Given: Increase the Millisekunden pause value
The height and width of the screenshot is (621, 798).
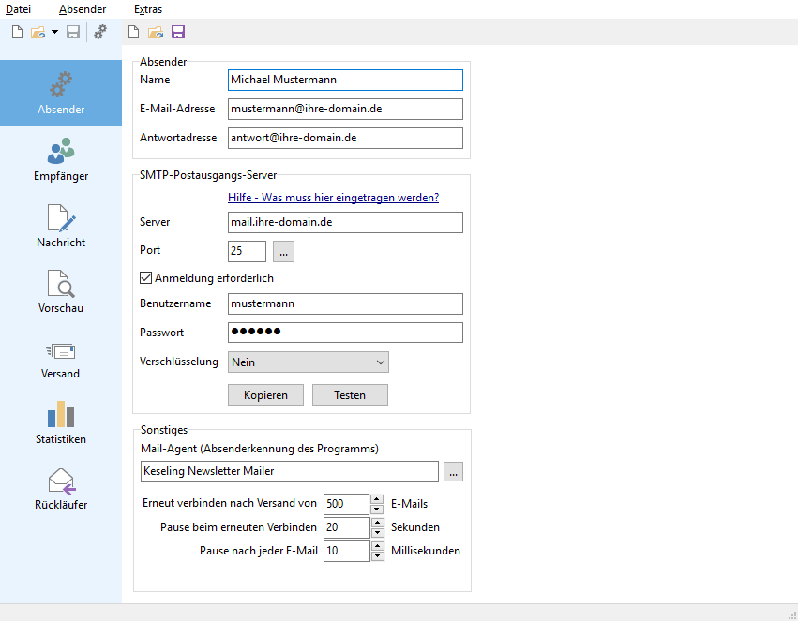Looking at the screenshot, I should point(377,546).
